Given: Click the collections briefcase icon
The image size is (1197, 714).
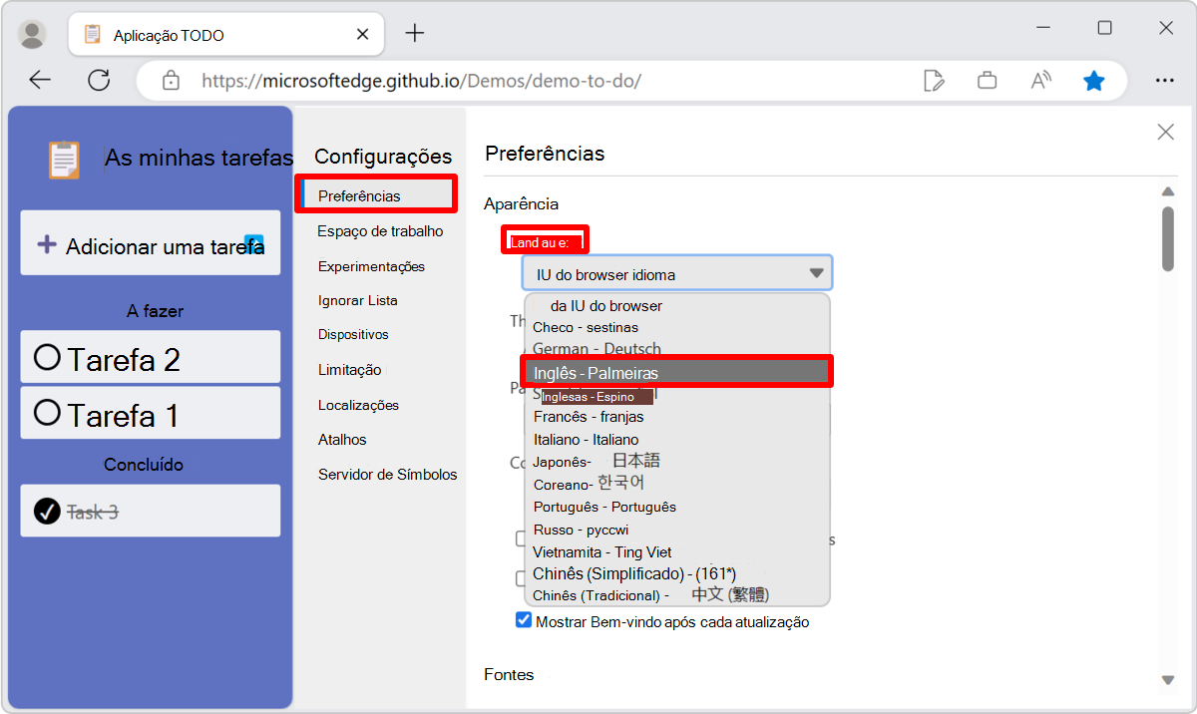Looking at the screenshot, I should pyautogui.click(x=988, y=81).
